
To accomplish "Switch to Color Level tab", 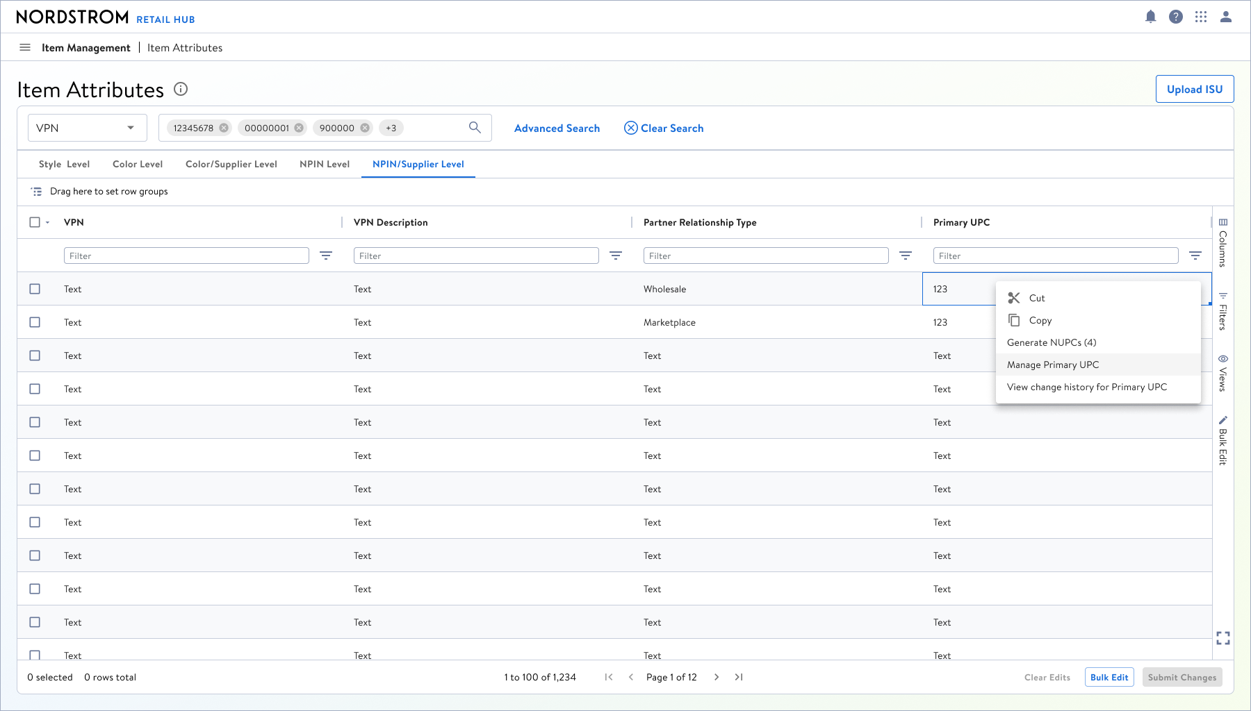I will (138, 164).
